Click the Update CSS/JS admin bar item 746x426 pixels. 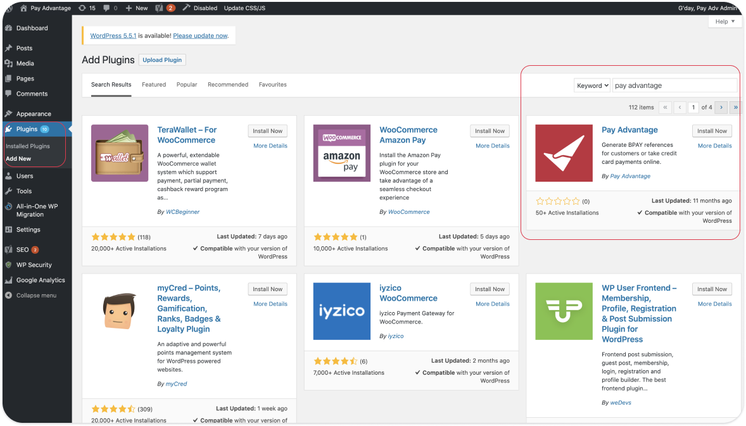(x=244, y=8)
